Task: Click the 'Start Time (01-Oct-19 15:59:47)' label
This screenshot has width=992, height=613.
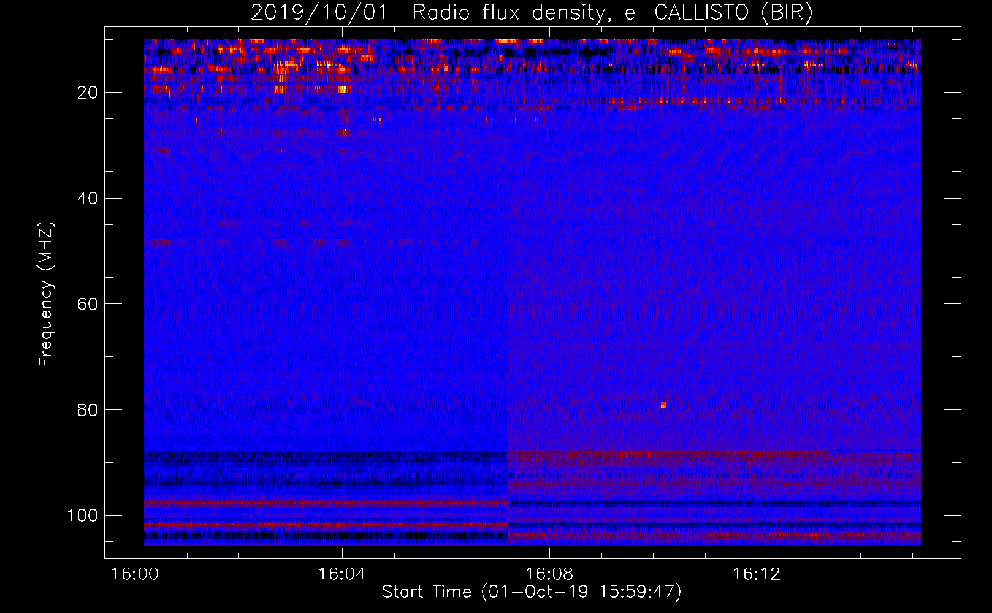Action: [532, 592]
